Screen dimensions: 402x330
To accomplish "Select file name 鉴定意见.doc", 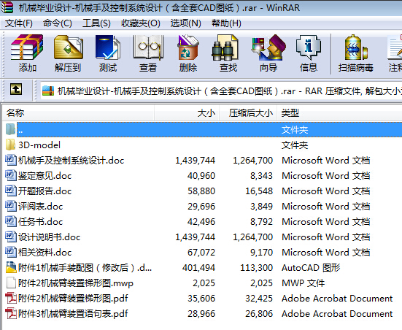I will point(45,176).
